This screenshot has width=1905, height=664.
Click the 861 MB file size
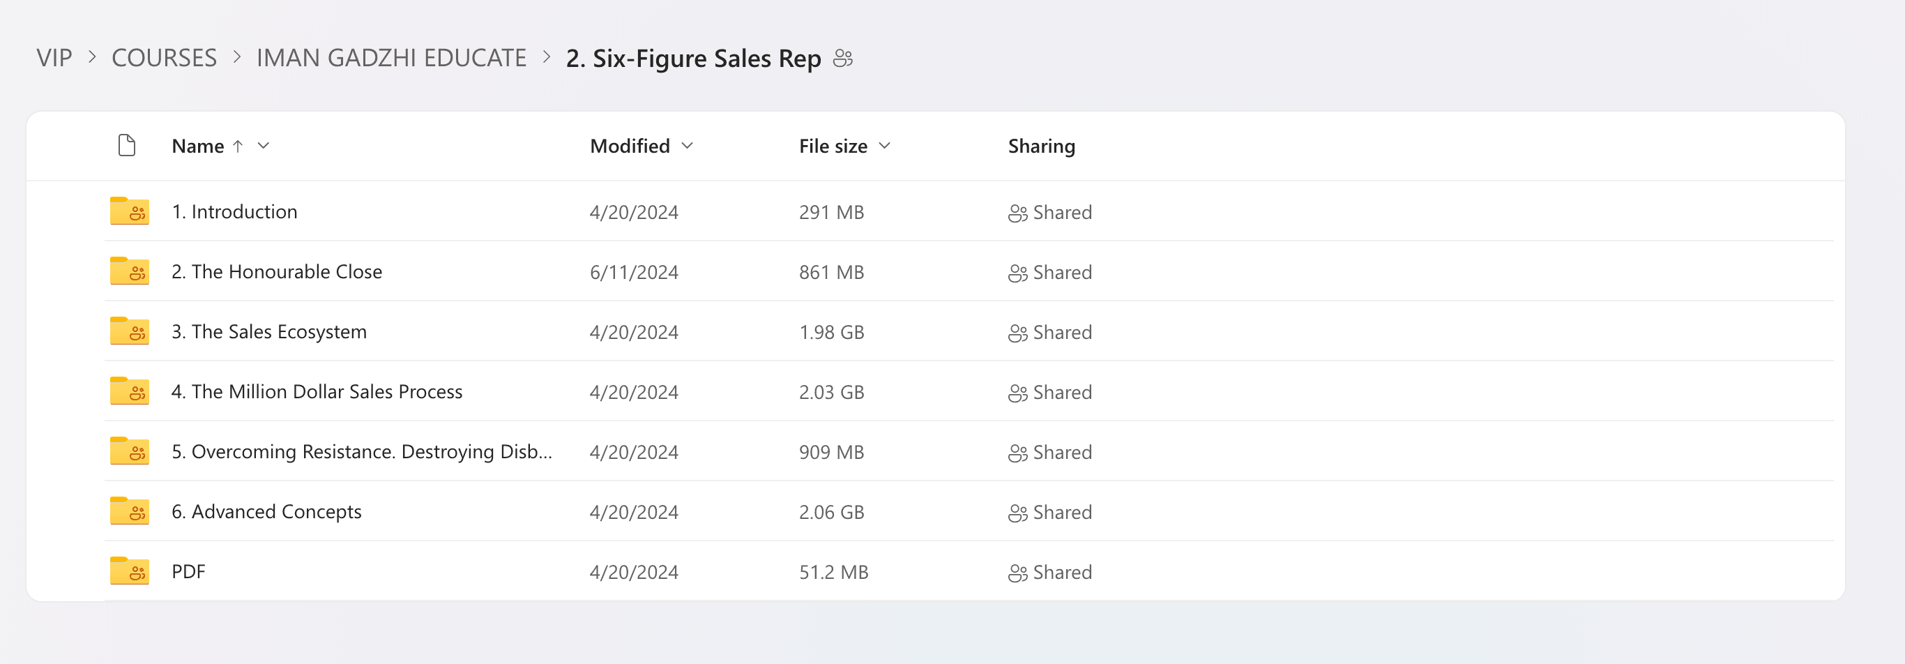tap(831, 272)
